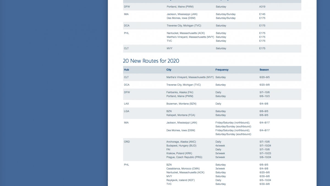Select the "Prague, Czech Republic (PRG)" city cell
330x186 pixels.
[x=184, y=157]
